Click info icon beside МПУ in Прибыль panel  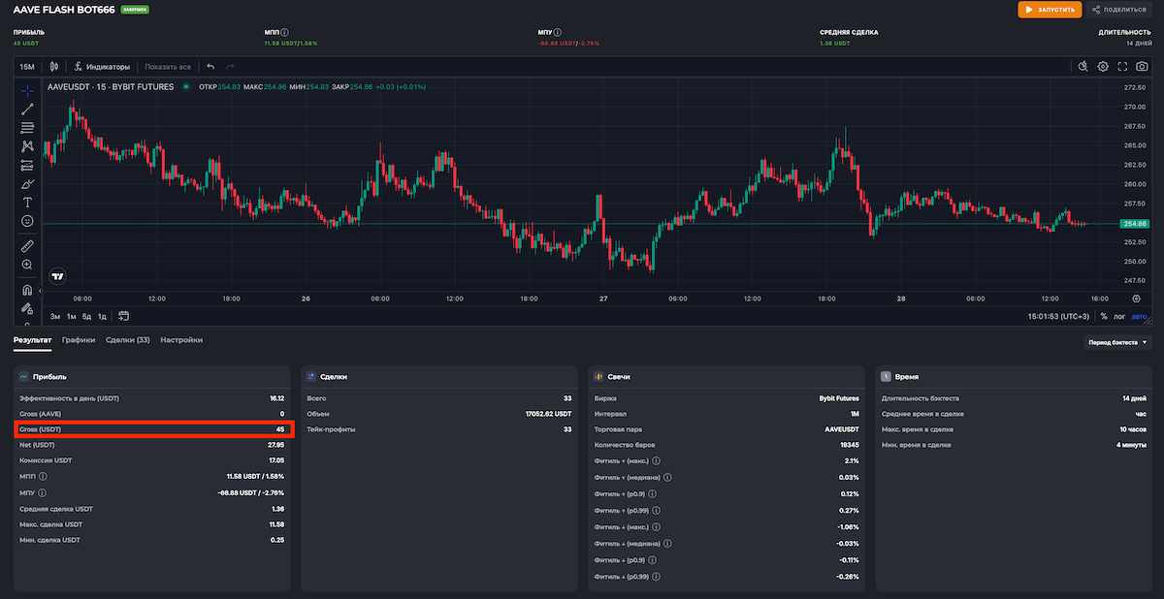[44, 492]
